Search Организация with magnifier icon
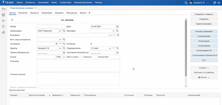Image resolution: width=222 pixels, height=105 pixels. [x=64, y=31]
